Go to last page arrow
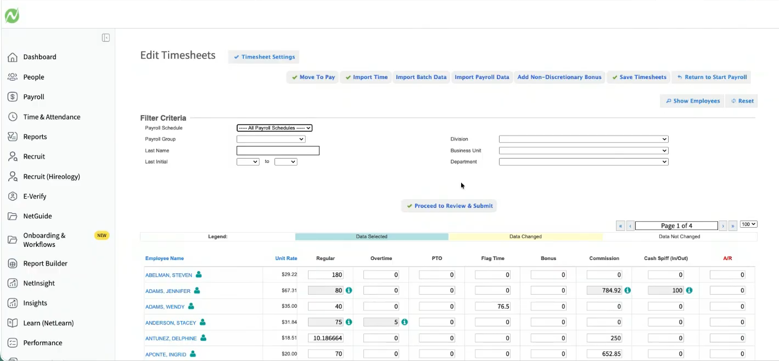The image size is (779, 361). 733,226
